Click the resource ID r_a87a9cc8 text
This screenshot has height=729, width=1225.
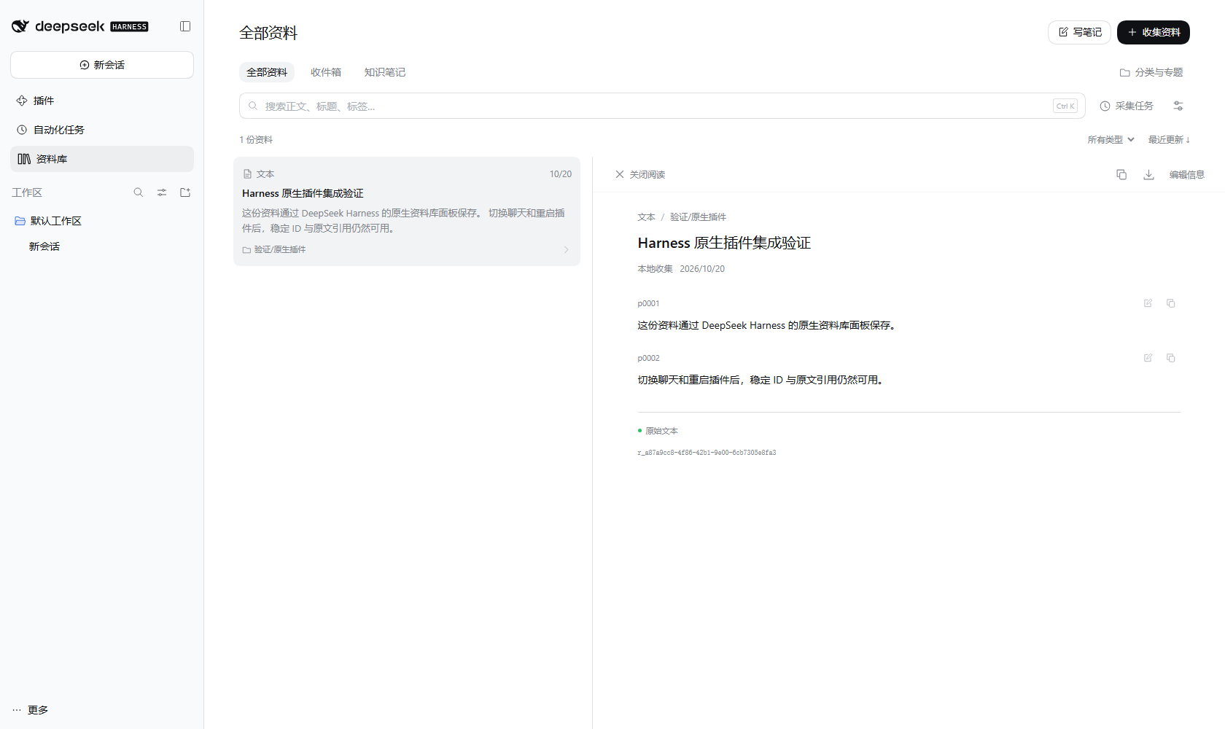coord(707,453)
